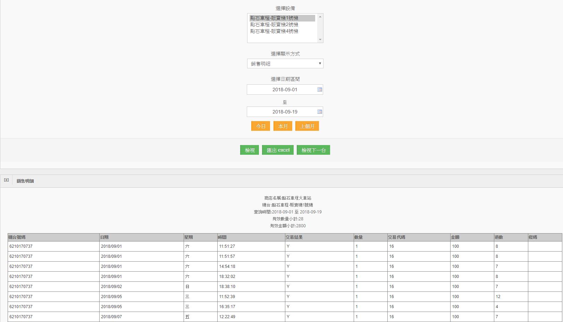Click the end date field 2018-09-19

tap(281, 112)
